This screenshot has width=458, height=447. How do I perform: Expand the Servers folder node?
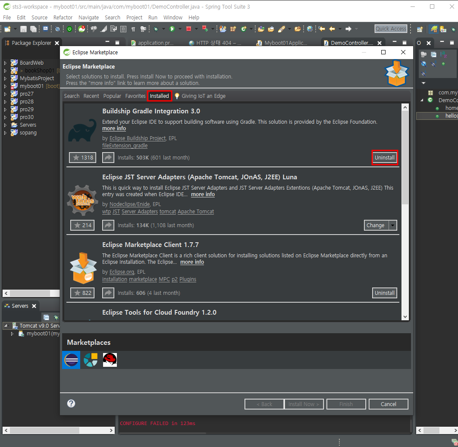tap(5, 125)
